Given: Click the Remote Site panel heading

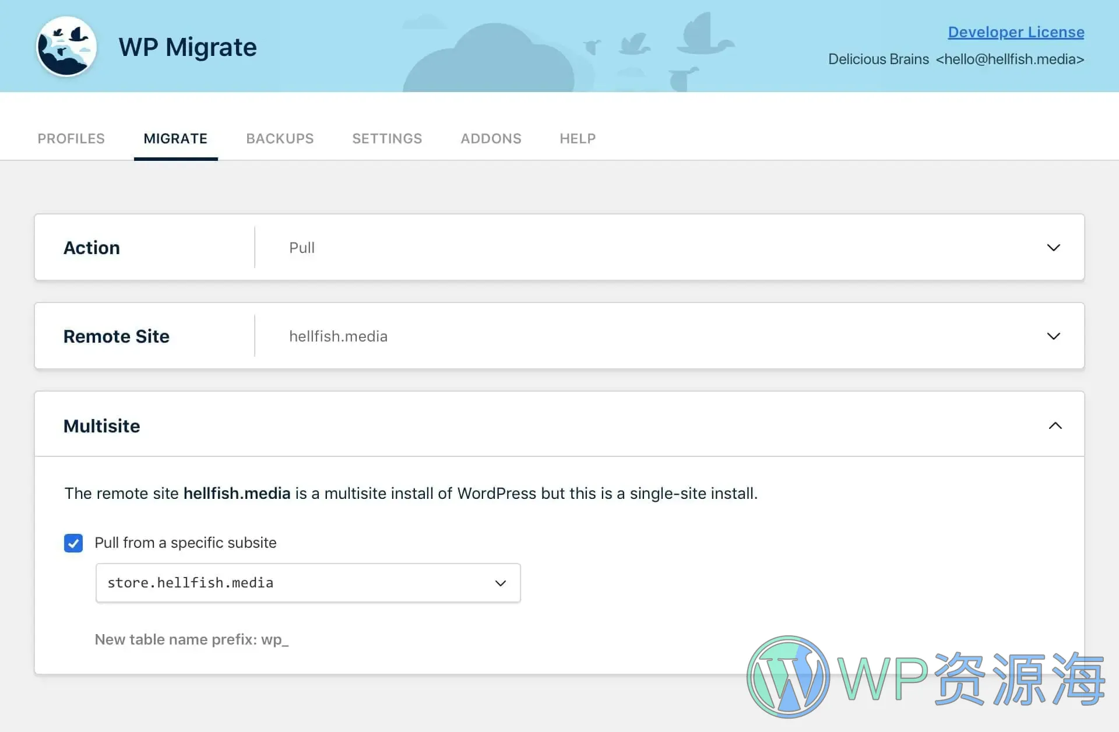Looking at the screenshot, I should point(117,336).
